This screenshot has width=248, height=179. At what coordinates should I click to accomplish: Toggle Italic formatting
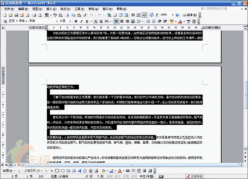click(81, 21)
